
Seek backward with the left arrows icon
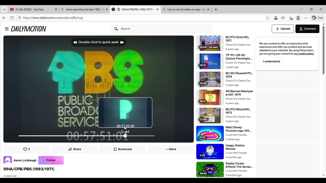click(75, 42)
